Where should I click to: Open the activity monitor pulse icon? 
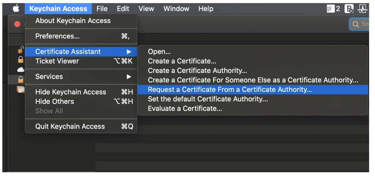[x=362, y=9]
